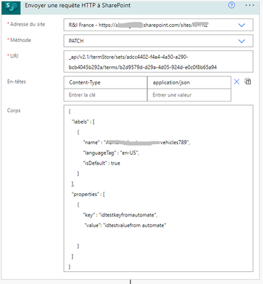The height and width of the screenshot is (284, 263).
Task: Click the En-têtes label
Action: 16,82
